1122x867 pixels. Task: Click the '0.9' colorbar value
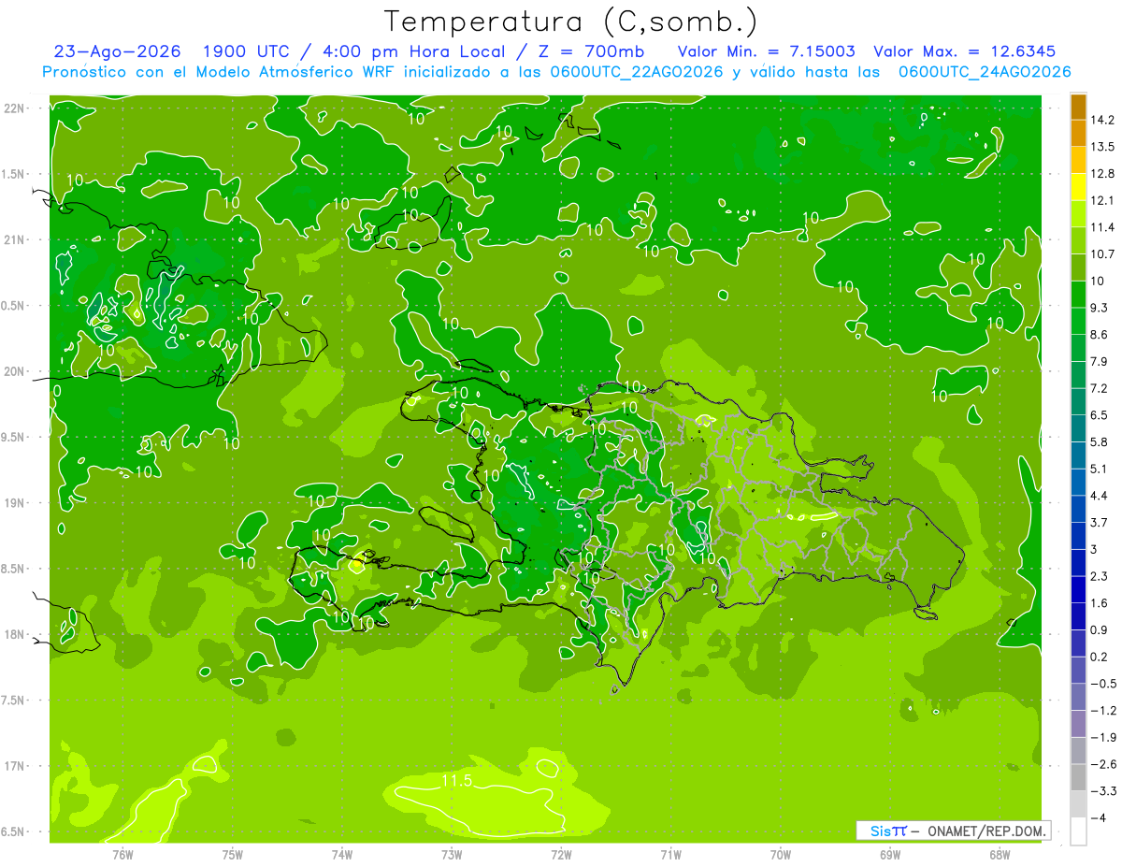pos(1100,629)
